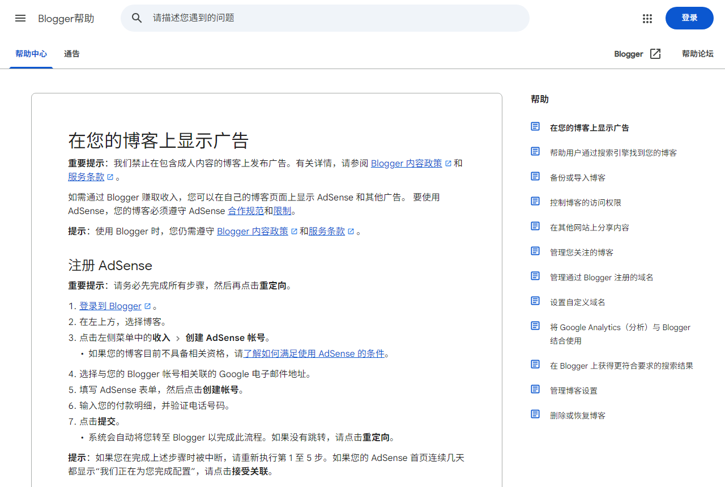Open the AdSense 合作规范 link

coord(246,211)
